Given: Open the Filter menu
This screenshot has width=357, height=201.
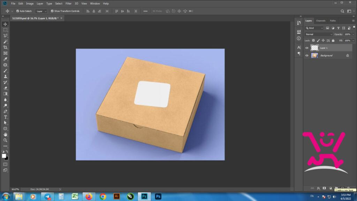Looking at the screenshot, I should point(68,3).
